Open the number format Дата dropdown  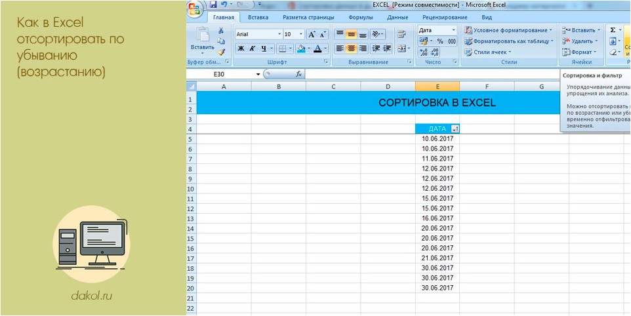tap(453, 30)
